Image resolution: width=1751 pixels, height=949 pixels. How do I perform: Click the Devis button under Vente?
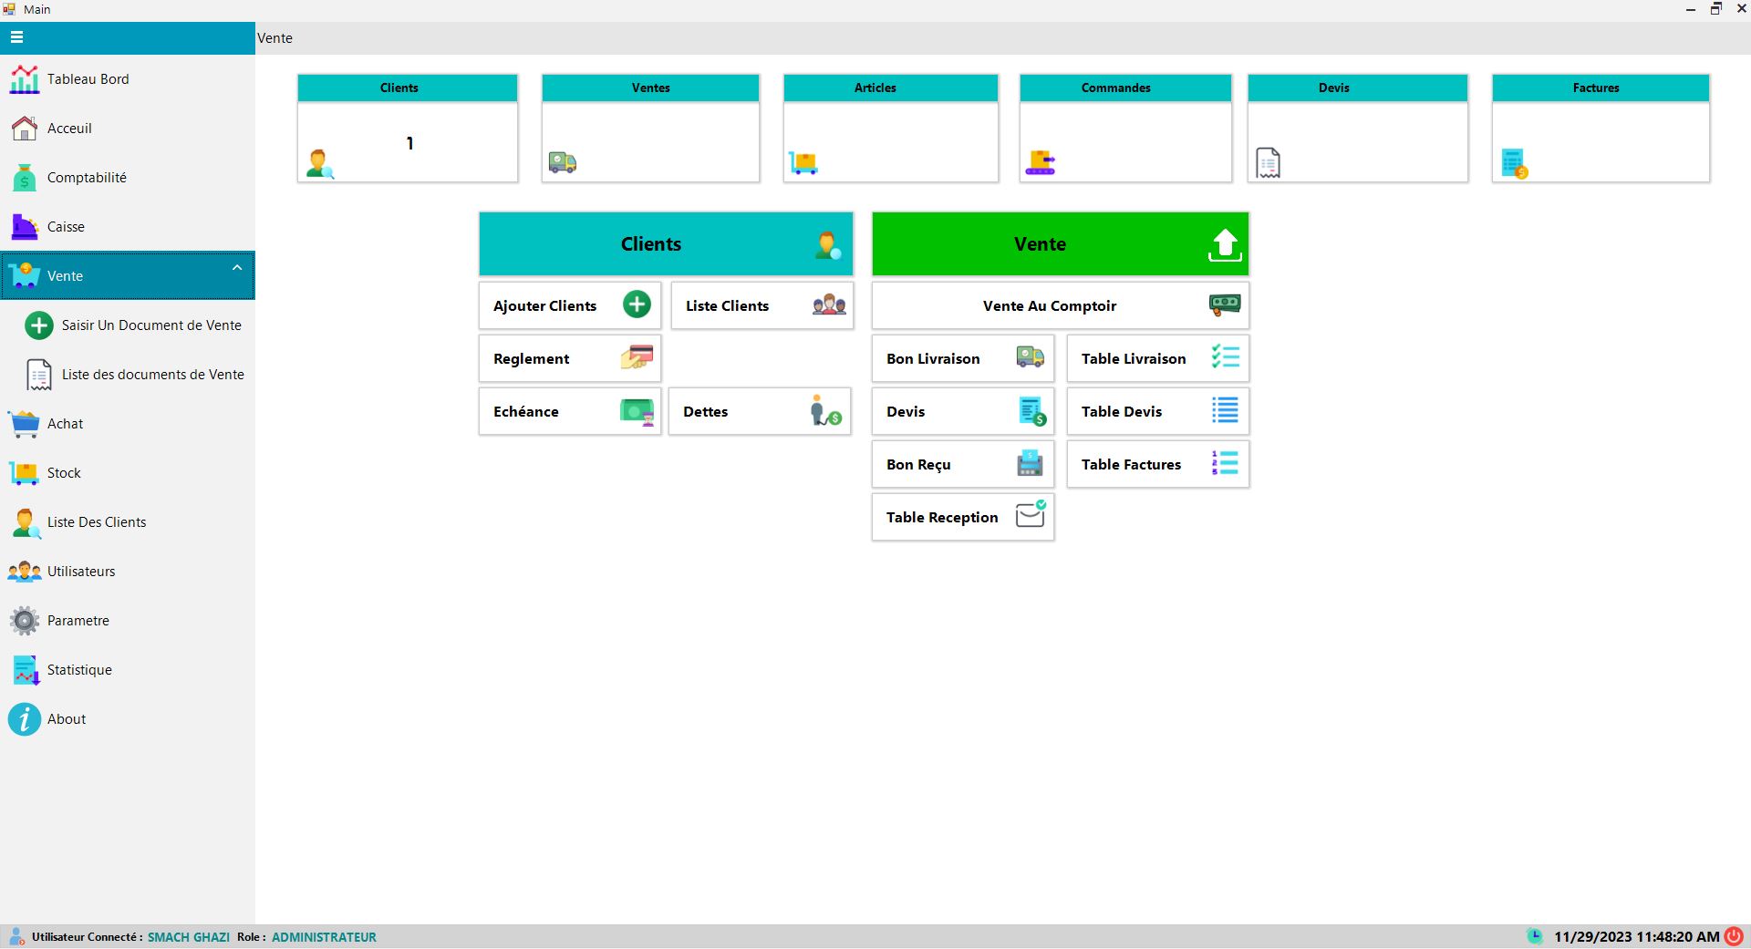[x=963, y=411]
